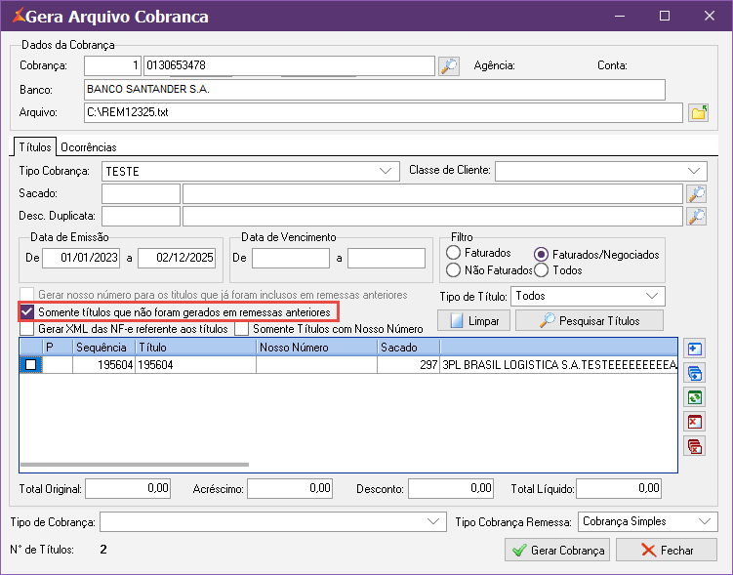Image resolution: width=733 pixels, height=575 pixels.
Task: Select the Não Faturados radio button
Action: (x=453, y=269)
